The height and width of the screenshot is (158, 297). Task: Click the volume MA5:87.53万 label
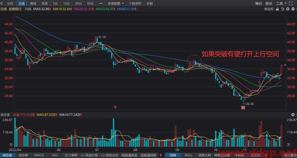pyautogui.click(x=47, y=115)
